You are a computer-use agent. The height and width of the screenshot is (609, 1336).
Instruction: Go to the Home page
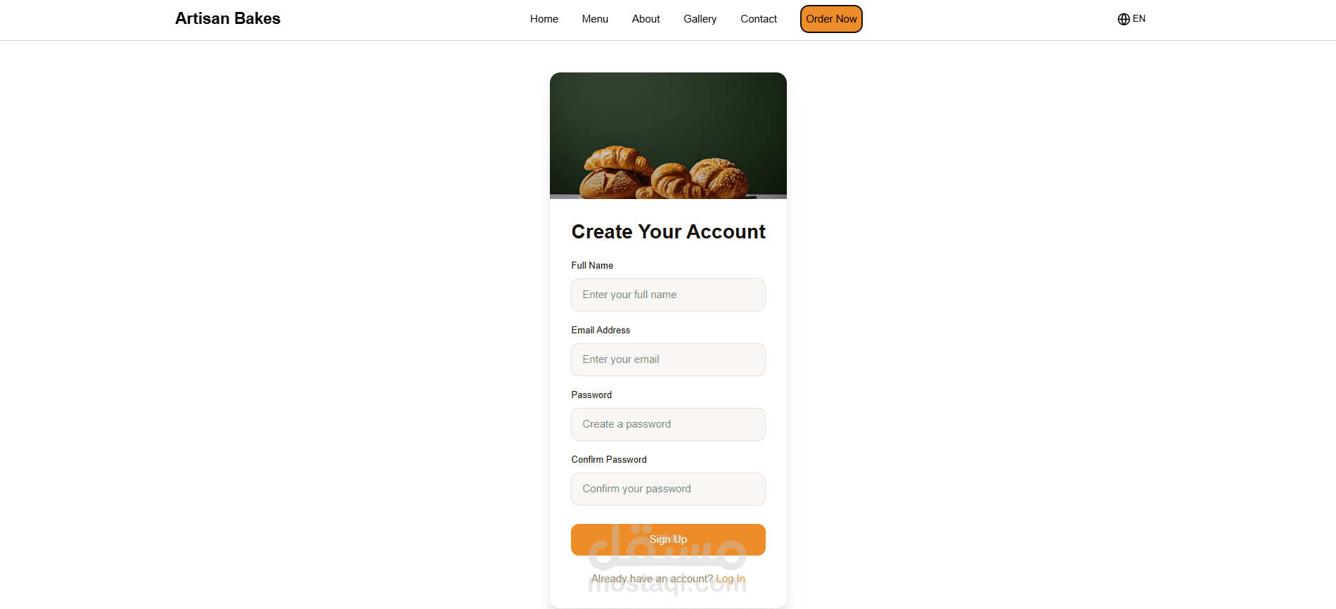point(544,19)
